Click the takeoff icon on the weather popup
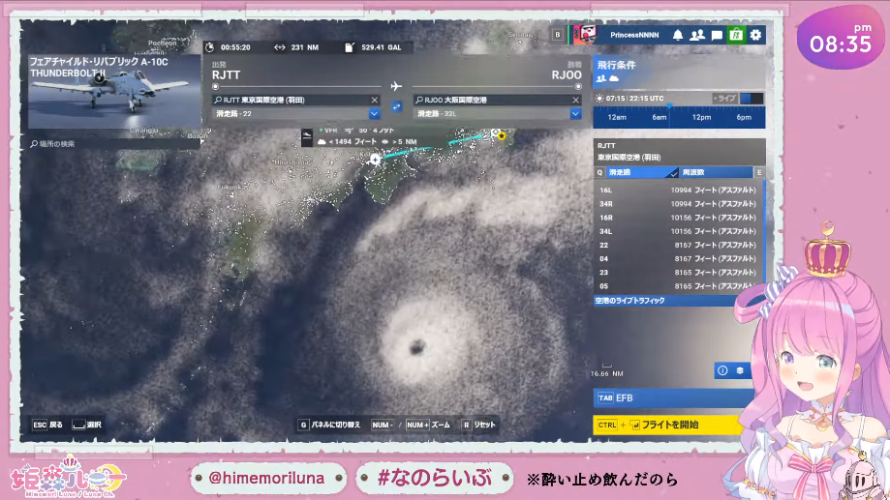Image resolution: width=890 pixels, height=500 pixels. 307,136
